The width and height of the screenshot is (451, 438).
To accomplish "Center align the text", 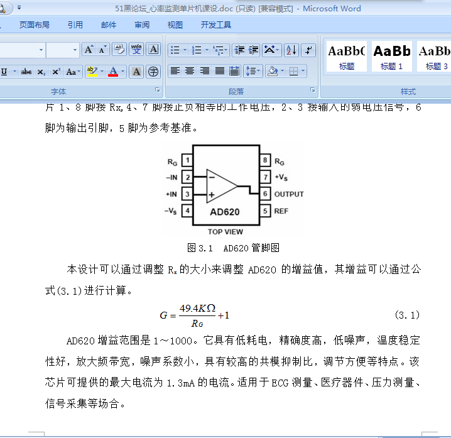I will pos(190,71).
